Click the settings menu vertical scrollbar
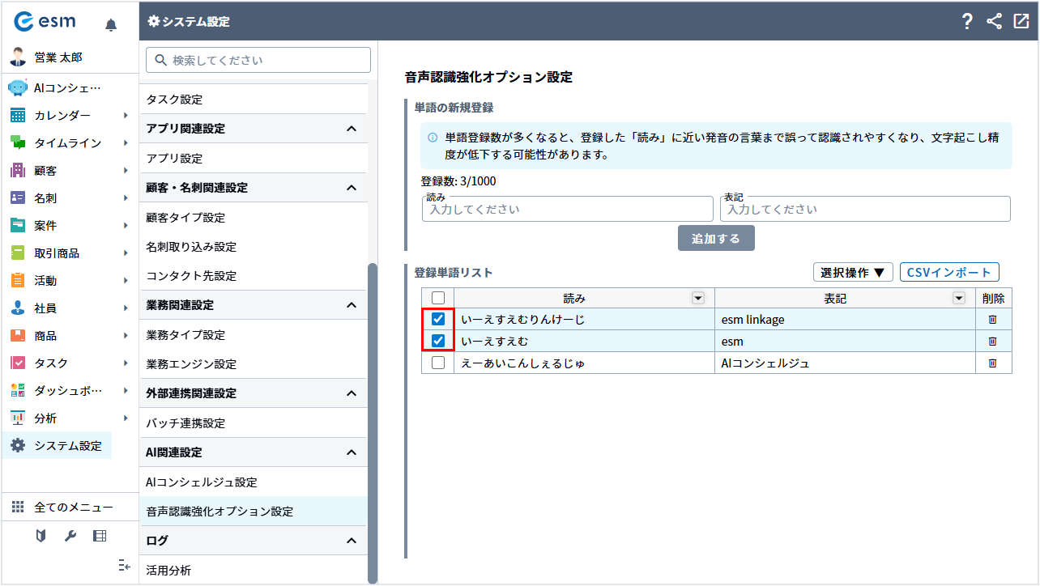The image size is (1040, 586). point(373,421)
